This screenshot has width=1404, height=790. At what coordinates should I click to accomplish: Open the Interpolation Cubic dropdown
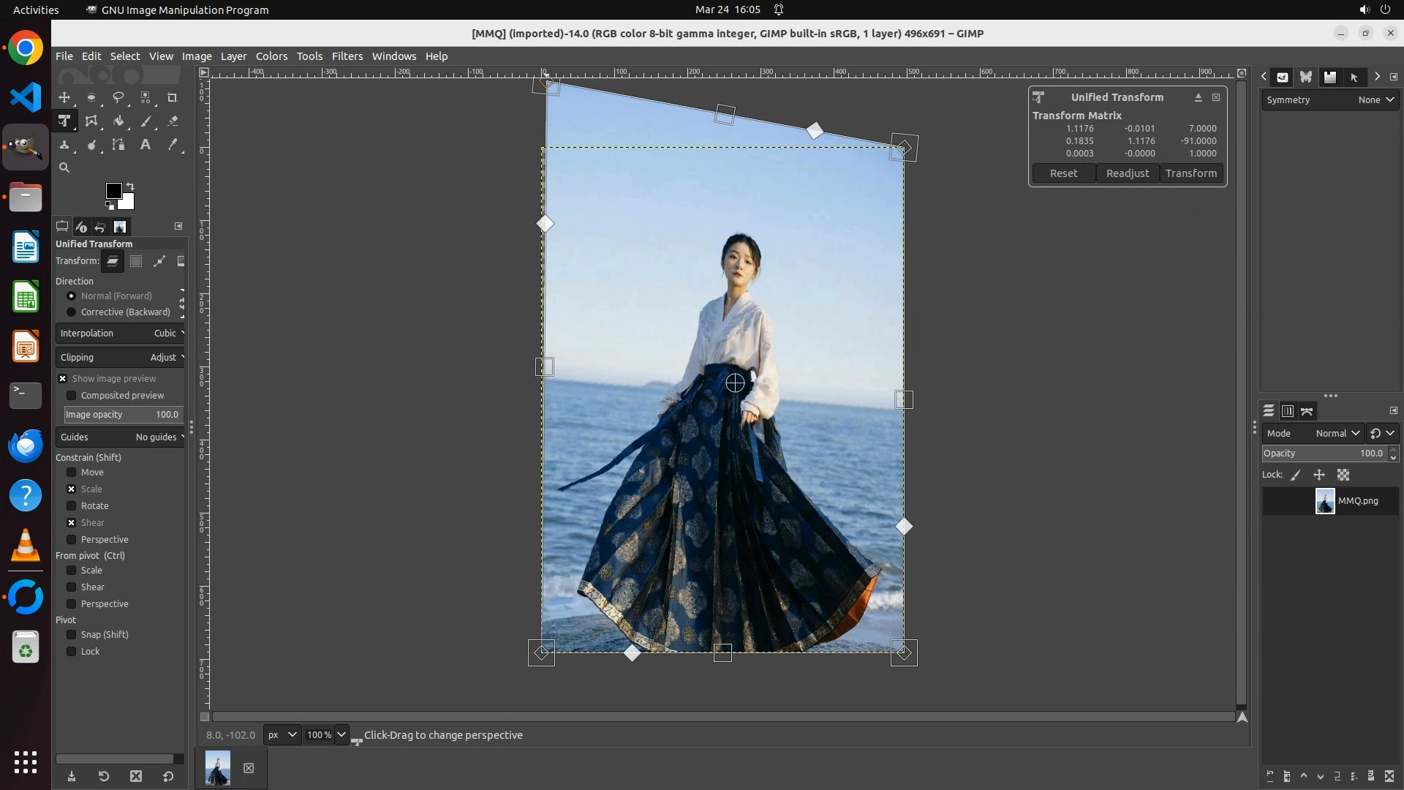coord(121,334)
